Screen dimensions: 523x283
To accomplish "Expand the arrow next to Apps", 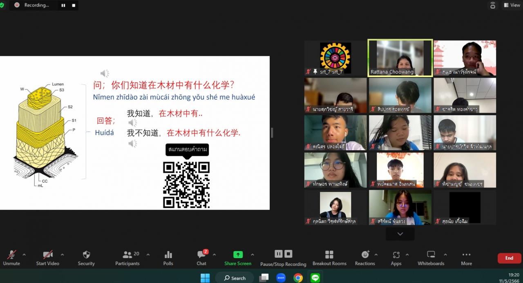I will [407, 254].
